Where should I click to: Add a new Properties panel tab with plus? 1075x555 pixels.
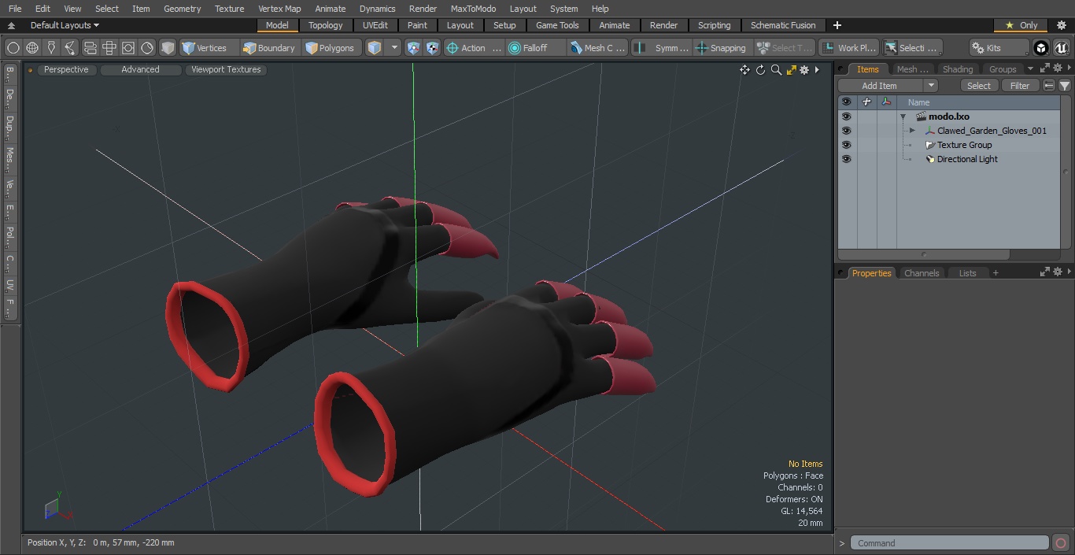(996, 273)
